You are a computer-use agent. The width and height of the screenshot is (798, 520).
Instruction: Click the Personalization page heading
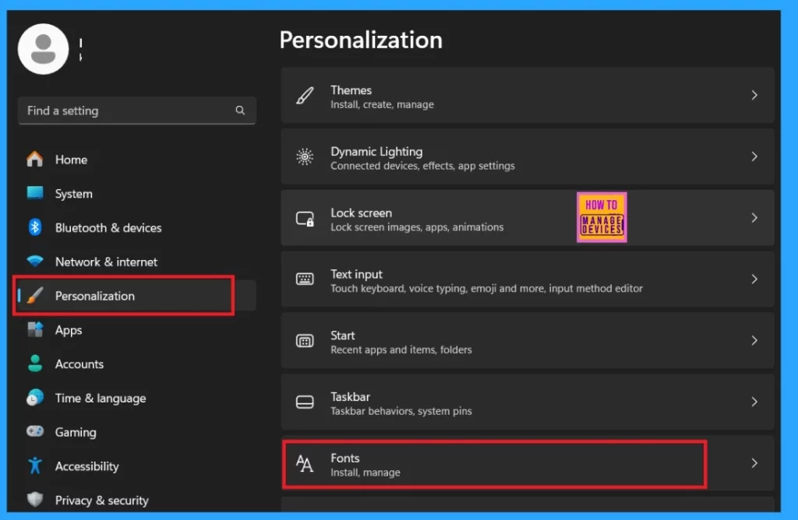tap(361, 40)
